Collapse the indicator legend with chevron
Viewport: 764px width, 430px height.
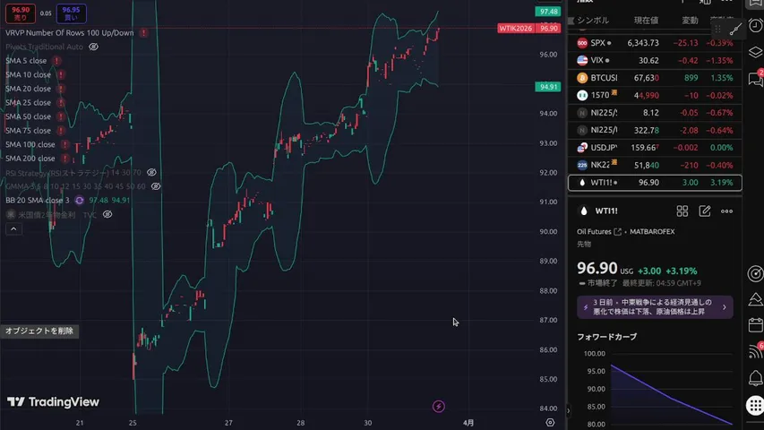[x=13, y=228]
